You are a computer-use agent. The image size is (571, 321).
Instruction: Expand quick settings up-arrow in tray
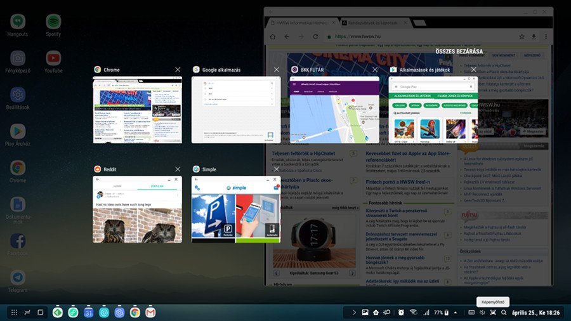click(456, 312)
